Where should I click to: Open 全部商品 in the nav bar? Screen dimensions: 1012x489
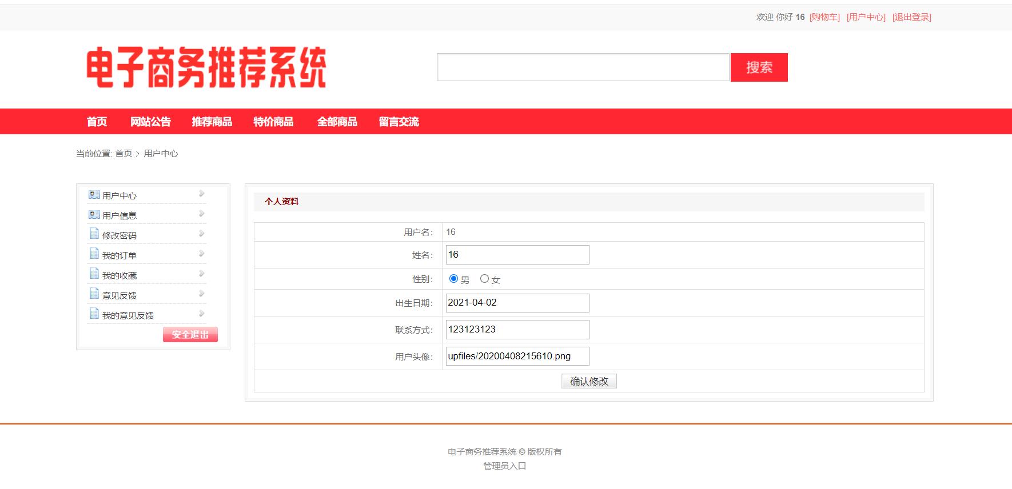coord(337,122)
